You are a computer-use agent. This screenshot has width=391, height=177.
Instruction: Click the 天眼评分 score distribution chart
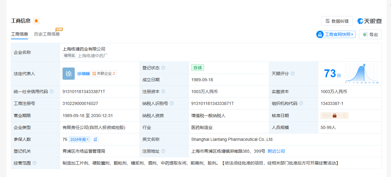pyautogui.click(x=362, y=74)
